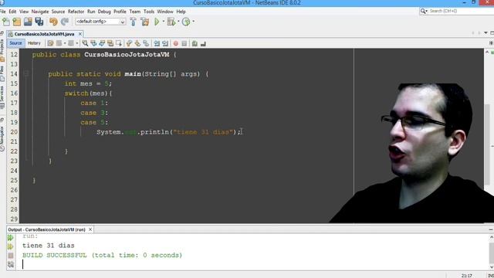Click the Shift Line Right icon

pyautogui.click(x=165, y=43)
